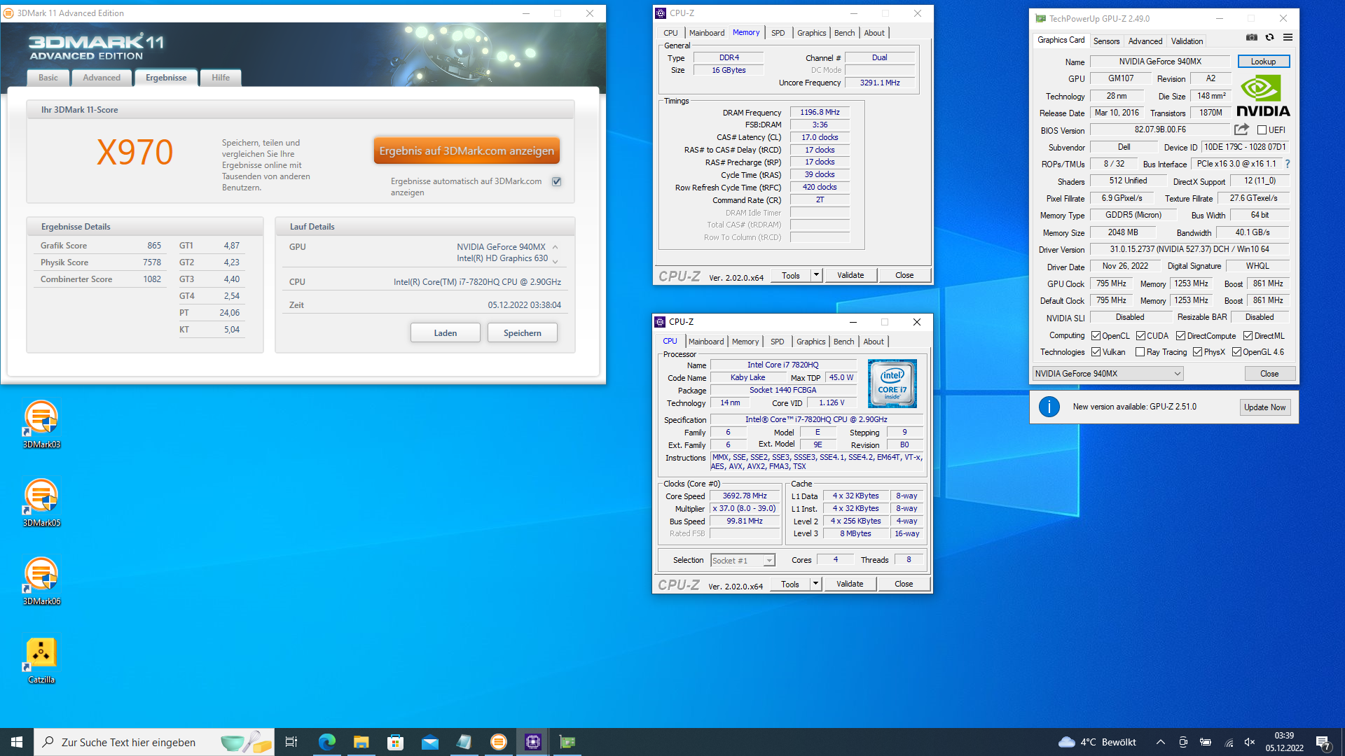
Task: Click Close button in GPU-Z
Action: click(x=1269, y=374)
